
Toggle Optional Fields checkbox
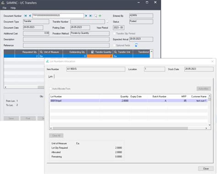click(x=114, y=45)
